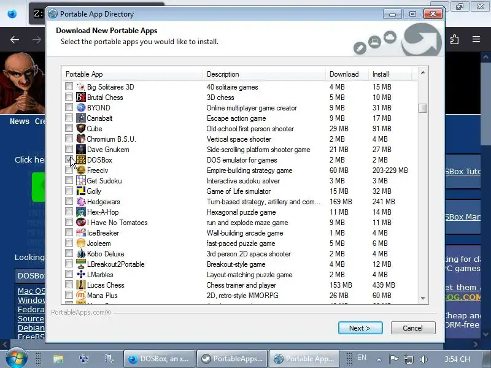This screenshot has height=368, width=491.
Task: Uncheck the DOSBox checkbox
Action: click(x=69, y=159)
